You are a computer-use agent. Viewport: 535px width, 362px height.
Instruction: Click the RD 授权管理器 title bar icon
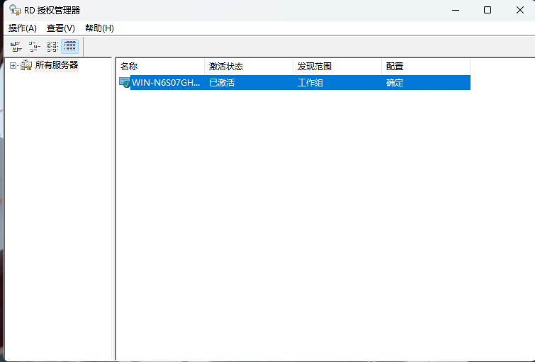click(14, 10)
